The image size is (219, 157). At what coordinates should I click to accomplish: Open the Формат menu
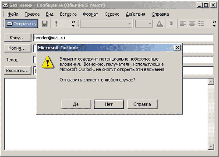coord(90,14)
